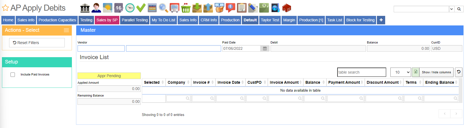Open the red bus icon
This screenshot has height=128, width=467.
pos(174,8)
